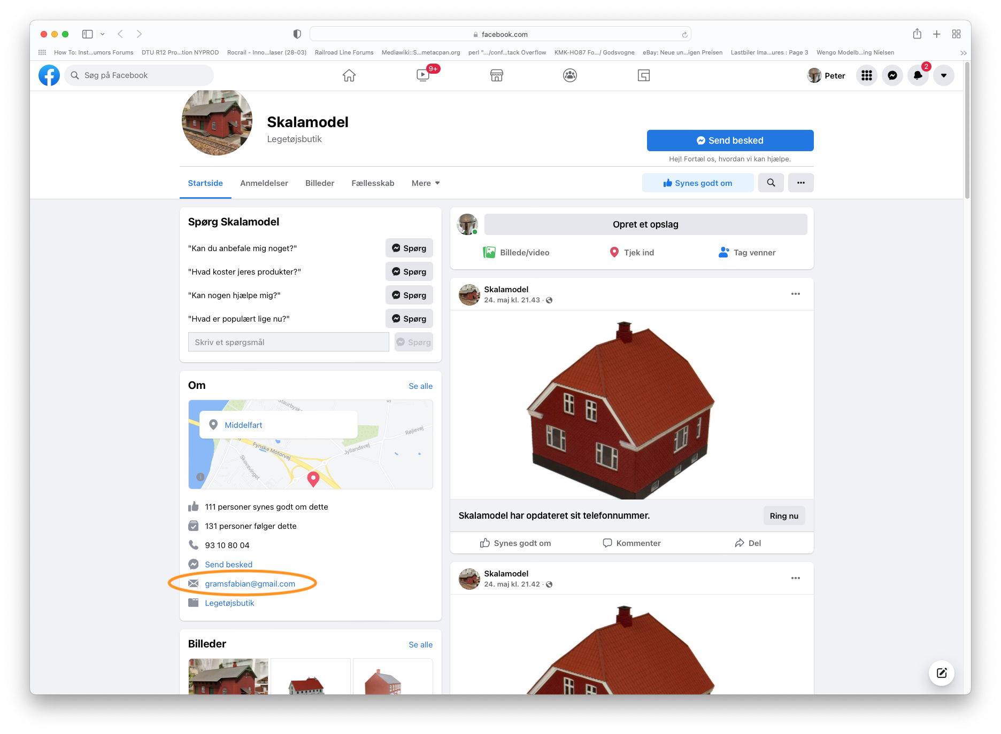Screen dimensions: 1001x734
Task: Click the gramsfabian@gmail.com email link
Action: point(250,583)
